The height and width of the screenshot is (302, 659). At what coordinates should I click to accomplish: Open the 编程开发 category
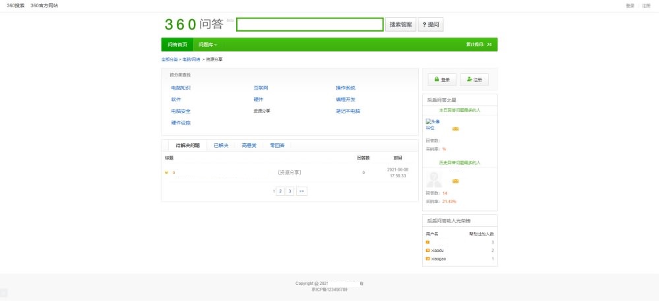pos(346,100)
